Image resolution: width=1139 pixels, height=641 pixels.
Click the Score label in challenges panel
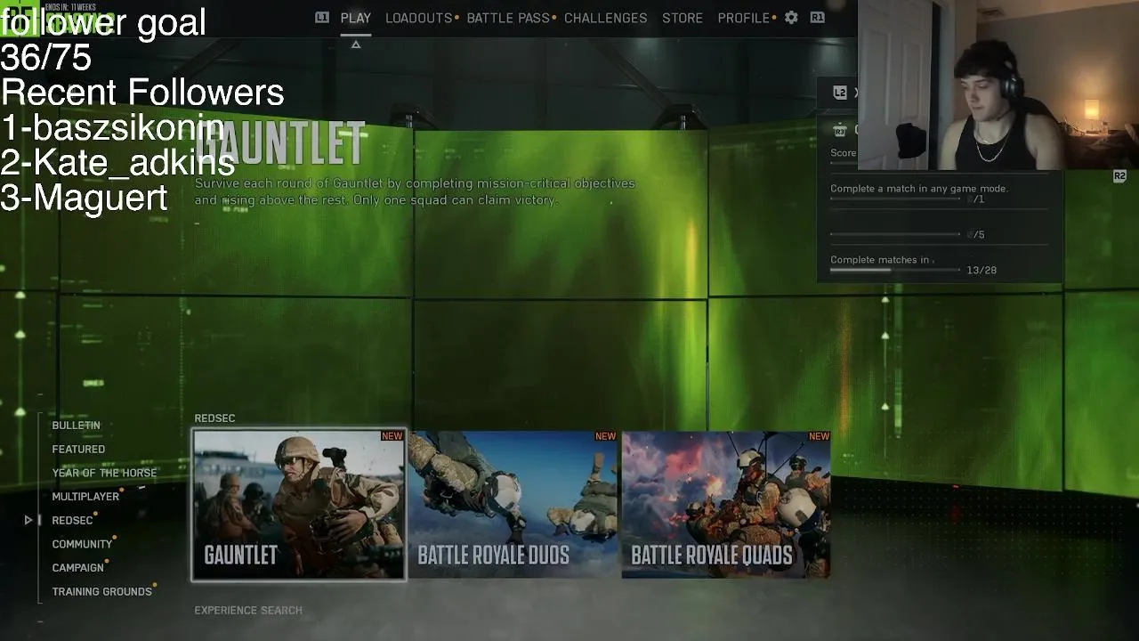point(843,153)
